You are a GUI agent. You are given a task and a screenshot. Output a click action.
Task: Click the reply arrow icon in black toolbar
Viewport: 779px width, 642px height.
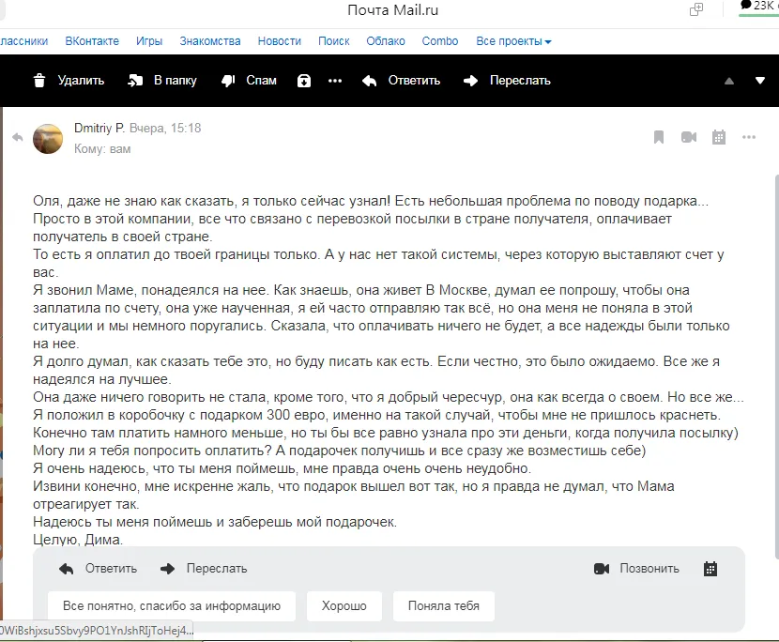point(369,81)
